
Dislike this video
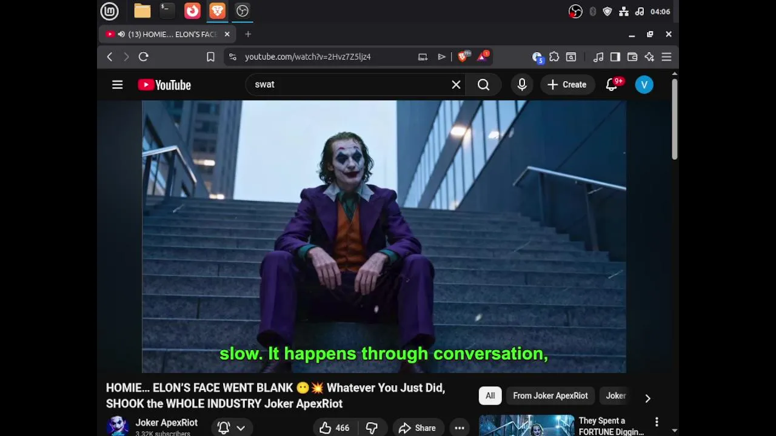click(x=372, y=428)
